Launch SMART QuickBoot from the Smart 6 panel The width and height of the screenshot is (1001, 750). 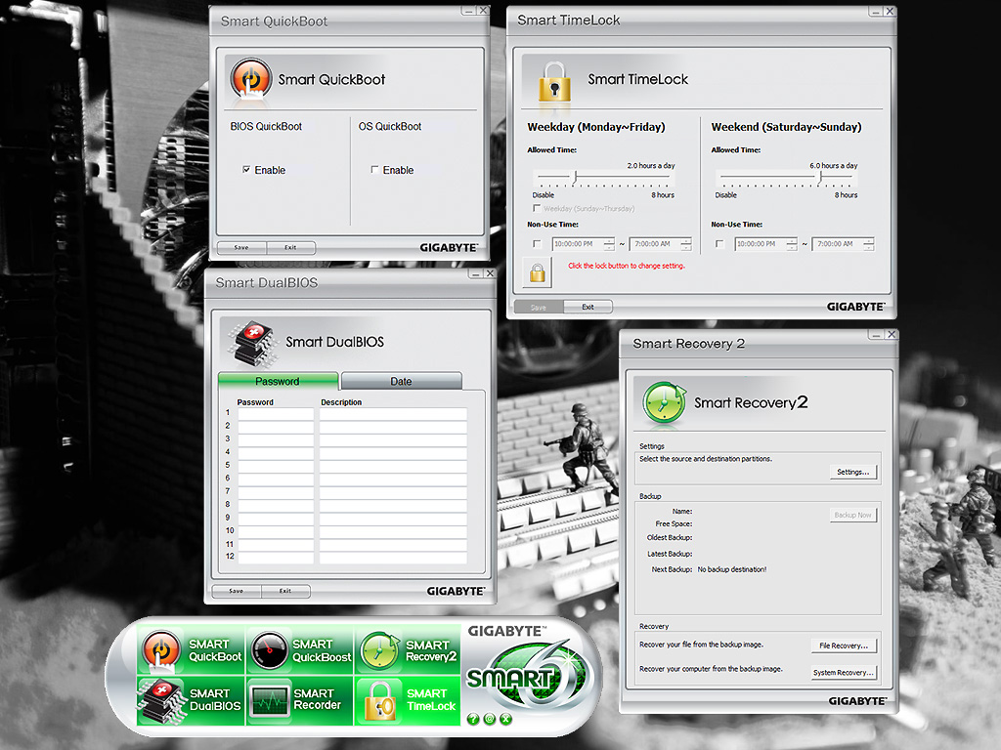[191, 649]
